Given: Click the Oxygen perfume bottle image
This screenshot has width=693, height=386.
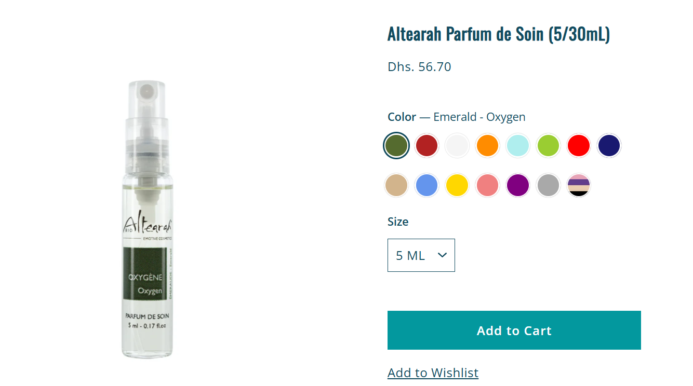Looking at the screenshot, I should 148,219.
